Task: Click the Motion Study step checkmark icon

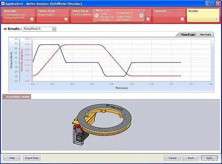Action: 66,19
